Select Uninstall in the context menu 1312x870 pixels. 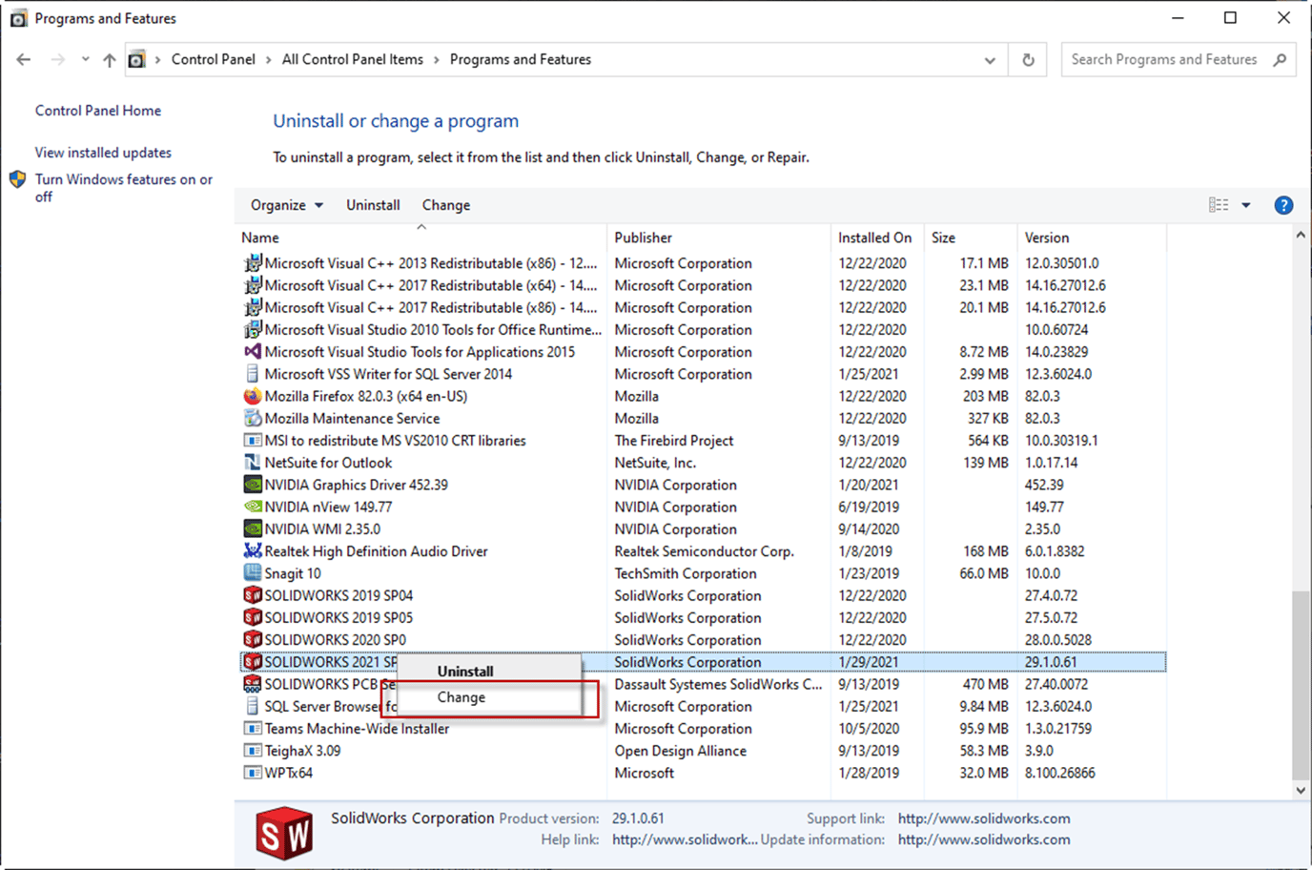[465, 671]
